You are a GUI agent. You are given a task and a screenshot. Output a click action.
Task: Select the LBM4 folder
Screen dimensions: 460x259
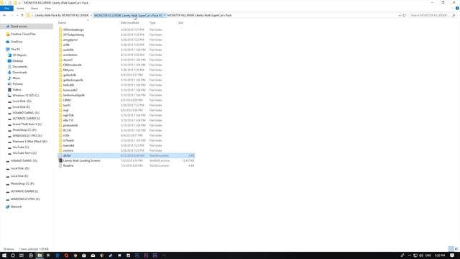67,100
